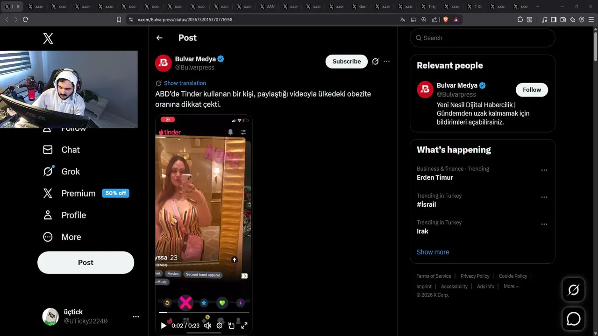The image size is (598, 336).
Task: Open a new browser tab
Action: pos(538,7)
